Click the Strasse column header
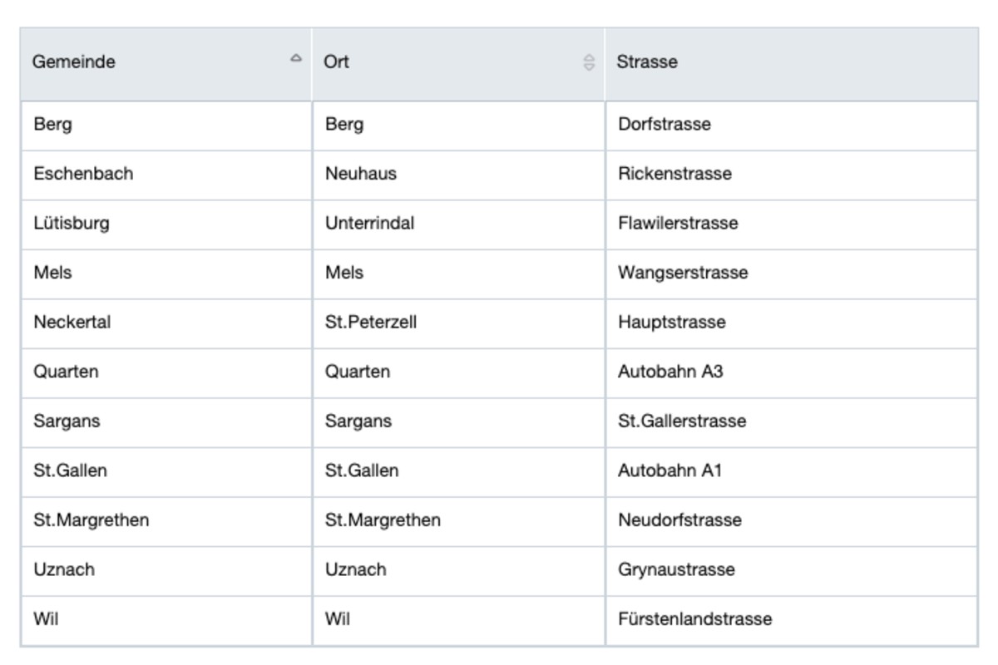Viewport: 998px width, 665px height. pos(647,62)
